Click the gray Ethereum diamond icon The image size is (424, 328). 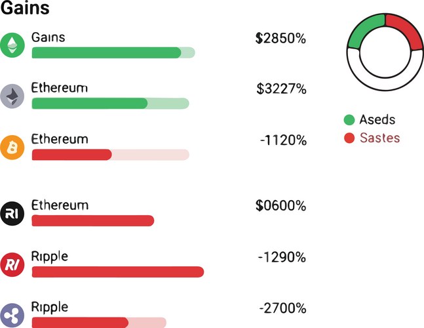click(12, 96)
